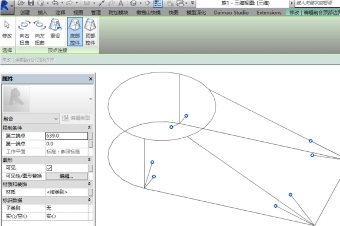Click the Close Hidden Windows icon
The image size is (340, 226).
click(170, 3)
